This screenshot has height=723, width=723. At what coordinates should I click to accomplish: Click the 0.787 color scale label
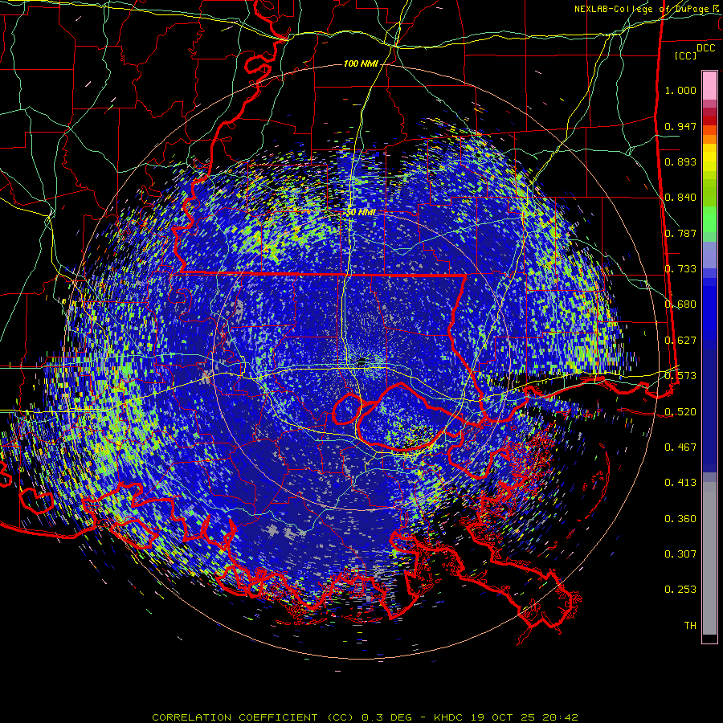[x=680, y=233]
